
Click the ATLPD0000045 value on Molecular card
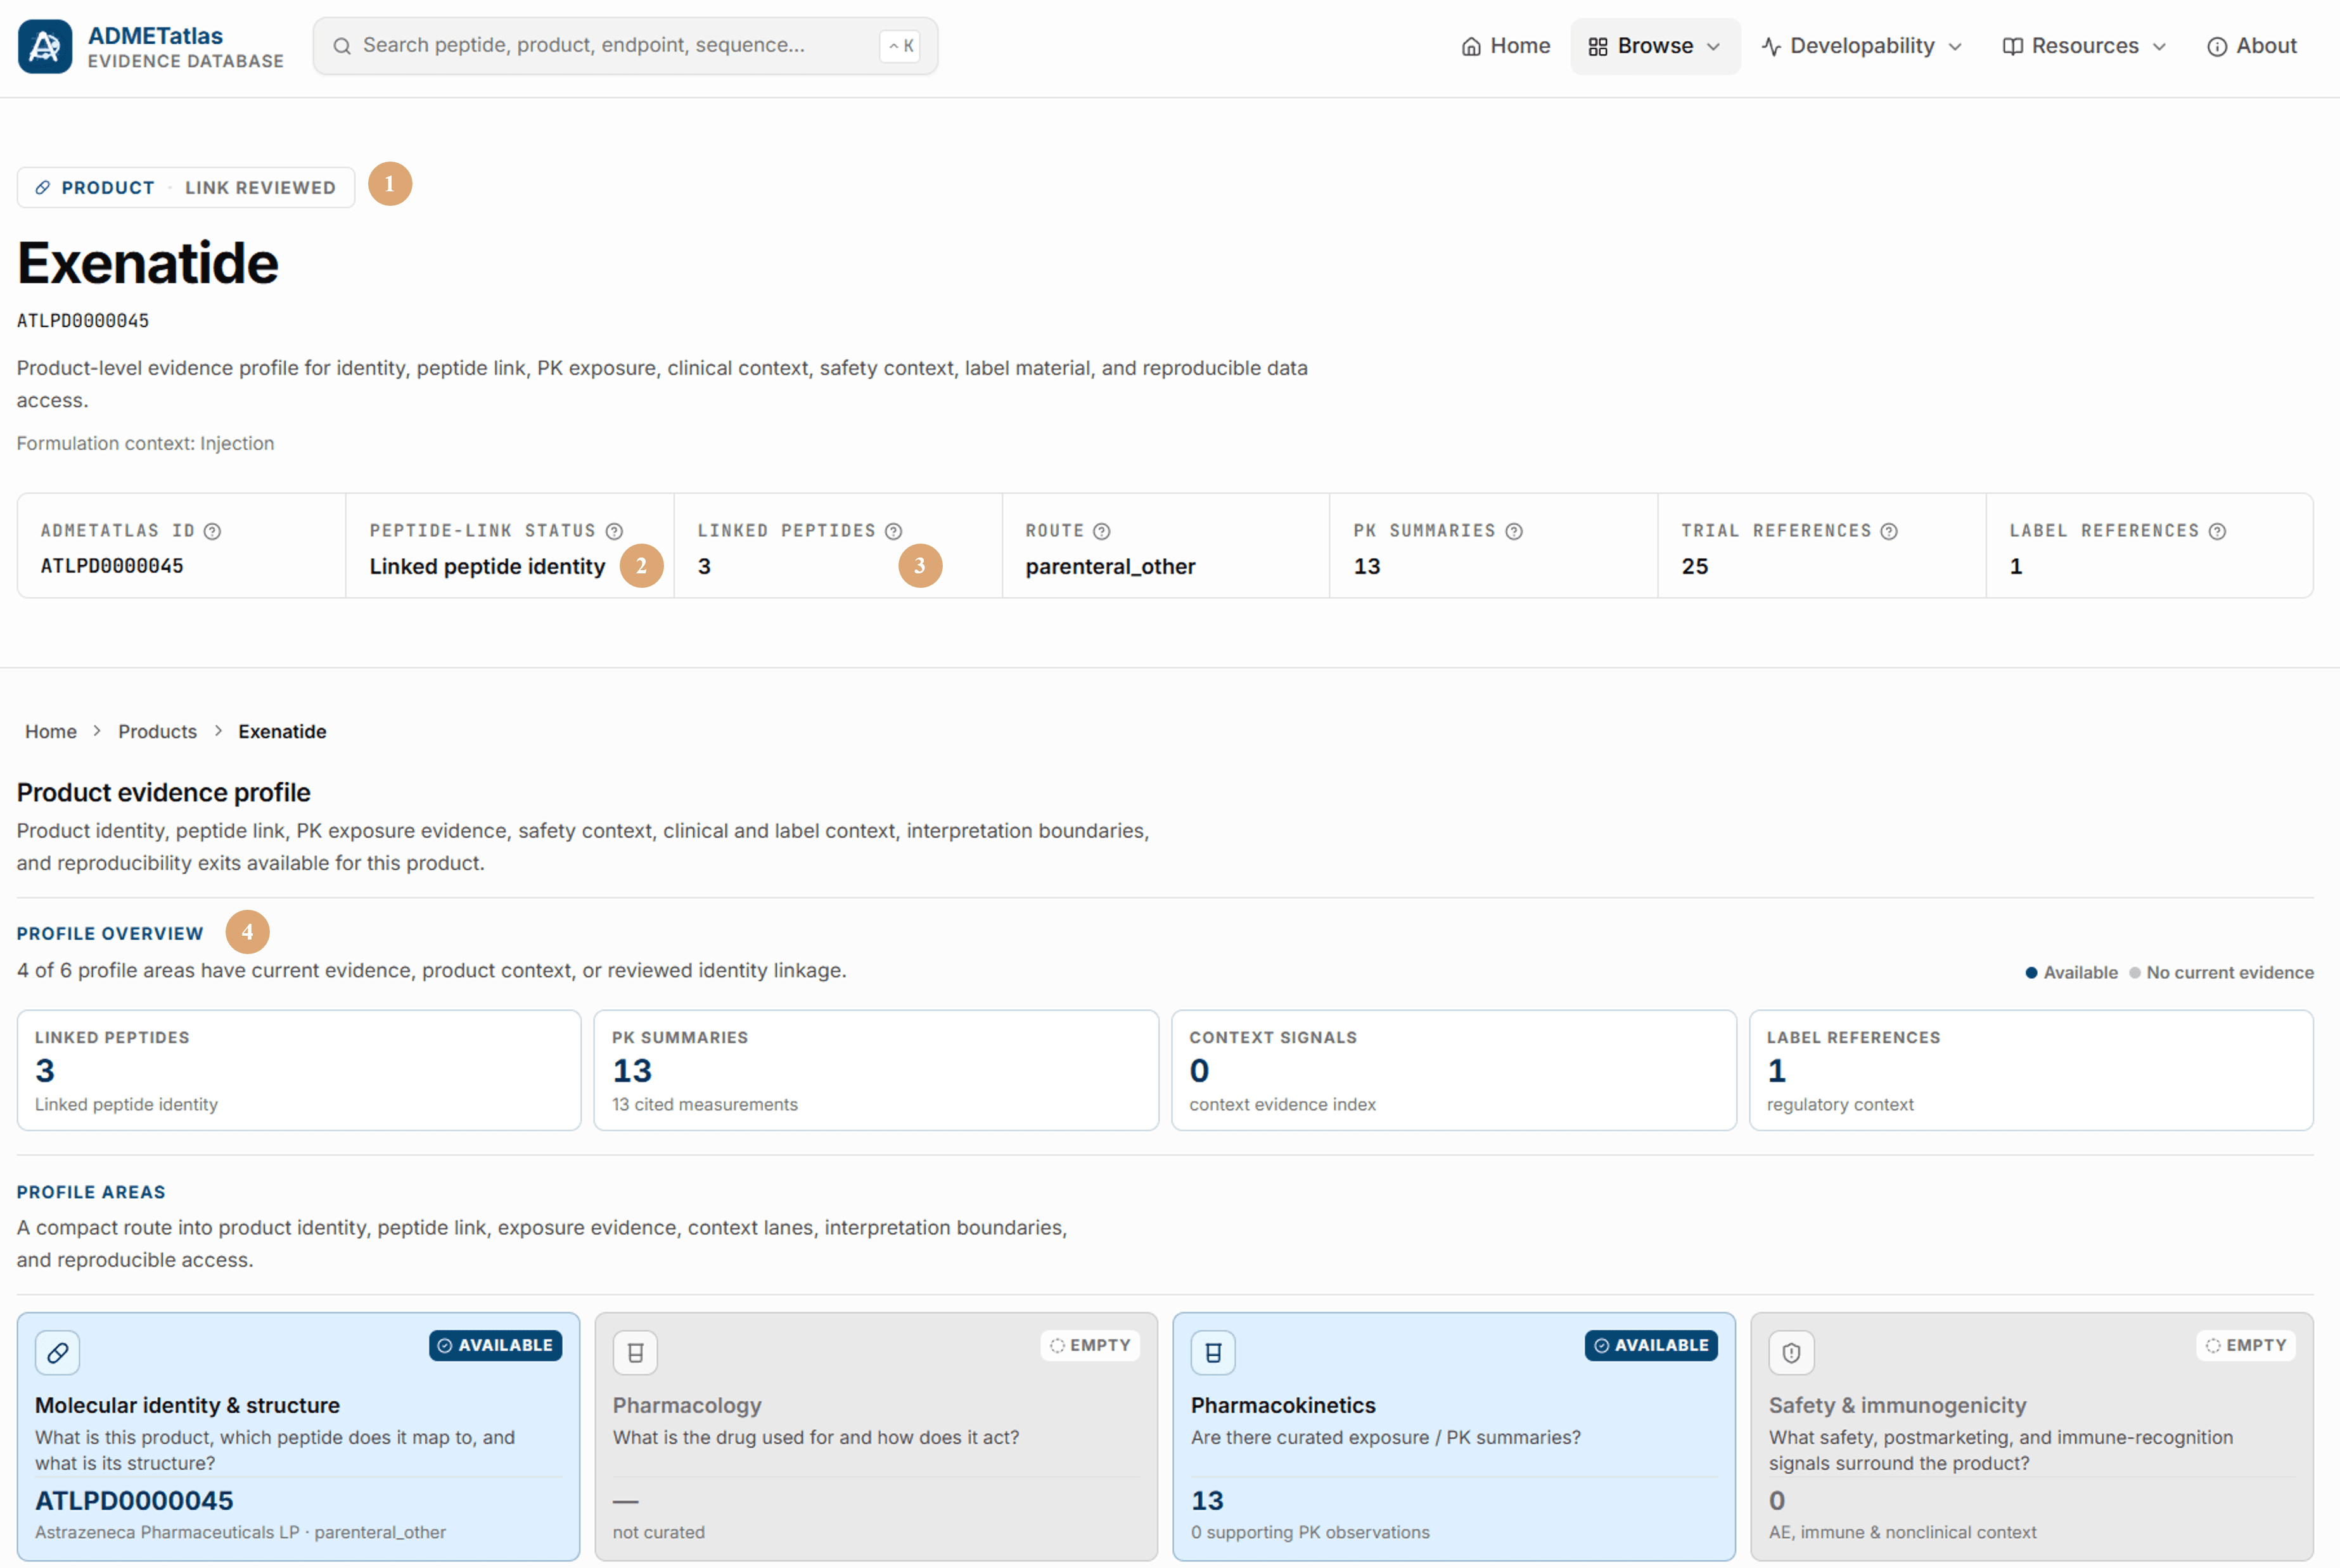pos(134,1500)
